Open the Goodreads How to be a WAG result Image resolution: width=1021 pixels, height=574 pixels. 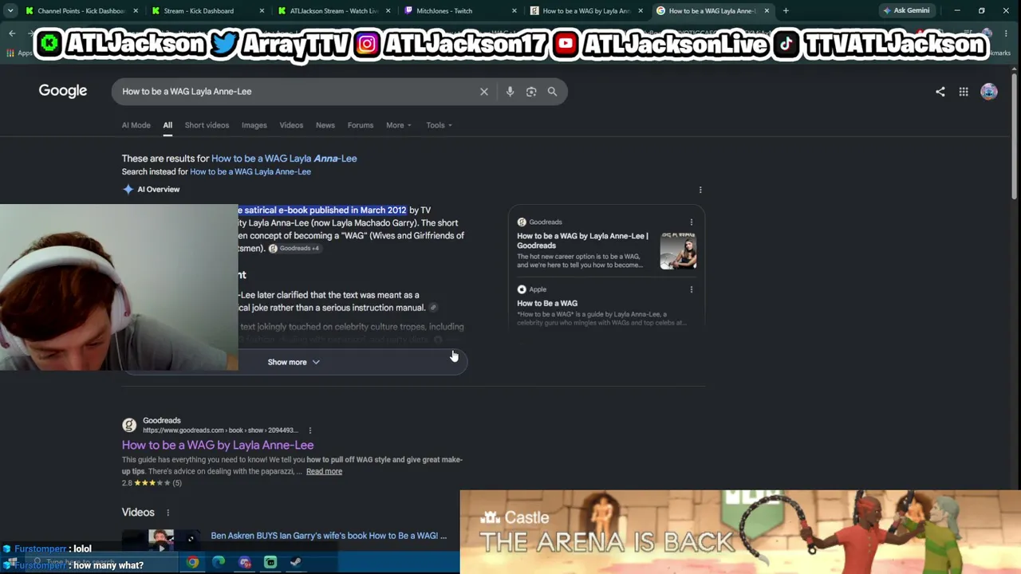(218, 445)
